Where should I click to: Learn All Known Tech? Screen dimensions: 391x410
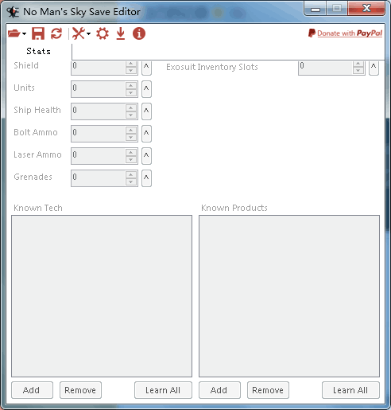point(163,390)
